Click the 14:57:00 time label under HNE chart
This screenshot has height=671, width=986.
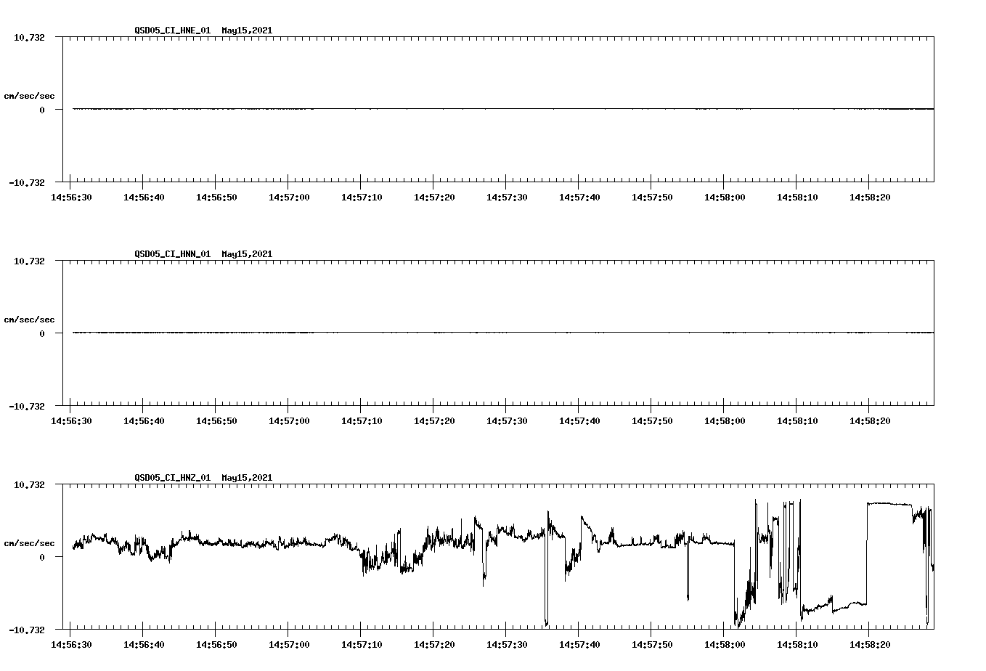coord(288,197)
